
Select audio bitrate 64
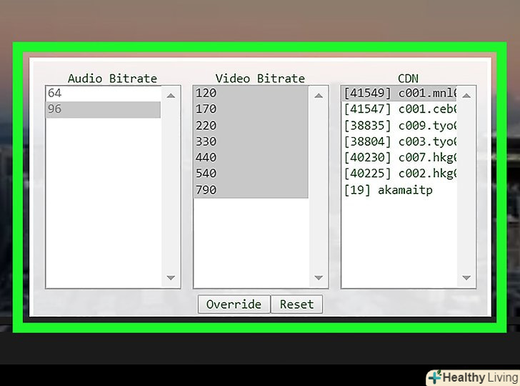[x=103, y=93]
